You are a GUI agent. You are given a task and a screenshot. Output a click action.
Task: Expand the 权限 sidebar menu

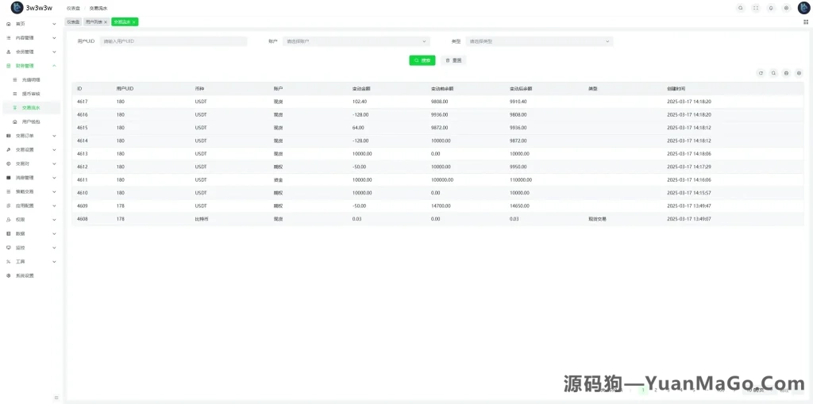coord(31,220)
